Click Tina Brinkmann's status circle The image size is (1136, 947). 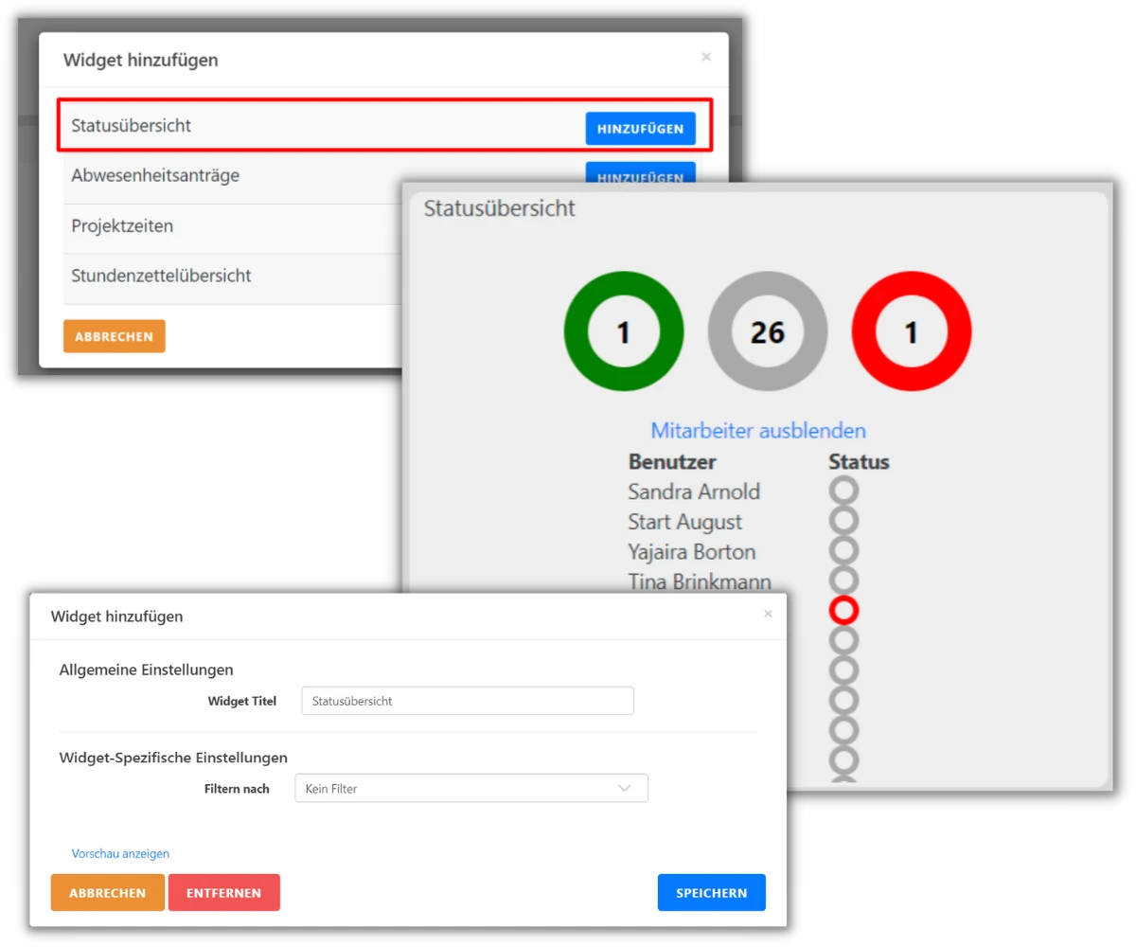point(843,580)
